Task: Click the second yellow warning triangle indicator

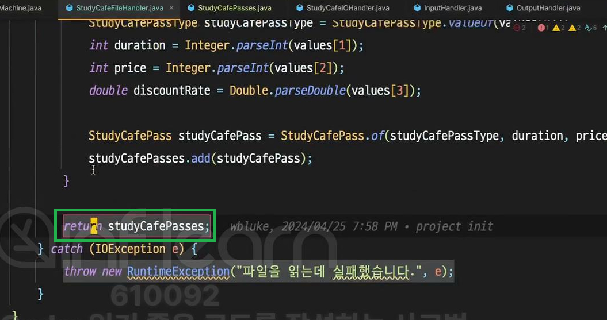Action: click(x=575, y=28)
